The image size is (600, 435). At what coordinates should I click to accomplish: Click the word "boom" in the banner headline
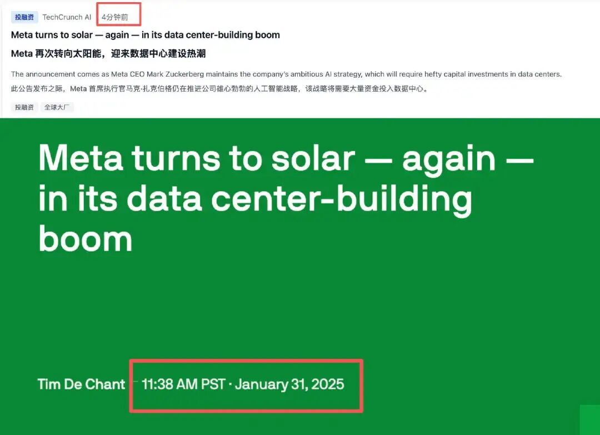(85, 239)
